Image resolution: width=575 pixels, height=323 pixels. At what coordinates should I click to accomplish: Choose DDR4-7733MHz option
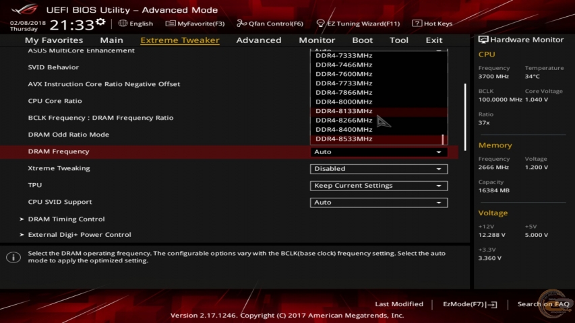(378, 83)
